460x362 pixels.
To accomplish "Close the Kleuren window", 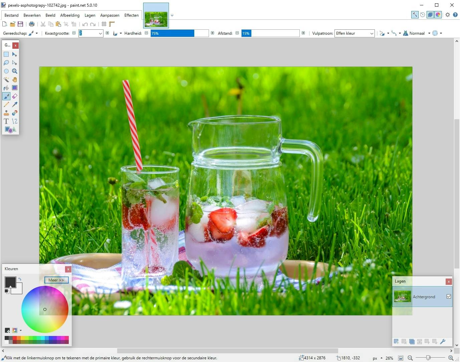I will 68,269.
